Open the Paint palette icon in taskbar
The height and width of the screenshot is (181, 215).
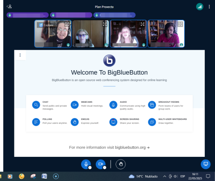(21, 177)
